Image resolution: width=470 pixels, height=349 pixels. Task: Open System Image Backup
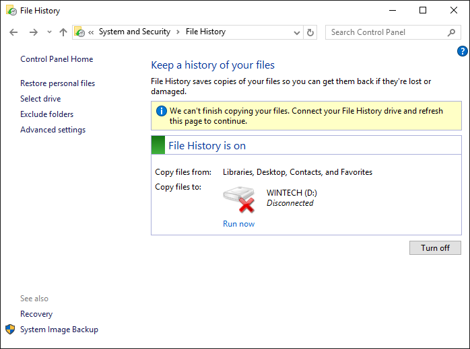pyautogui.click(x=59, y=329)
